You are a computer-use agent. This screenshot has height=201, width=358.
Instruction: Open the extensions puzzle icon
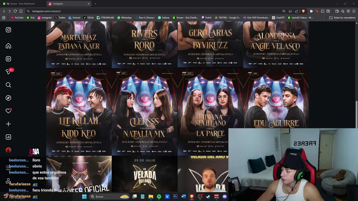tap(322, 11)
